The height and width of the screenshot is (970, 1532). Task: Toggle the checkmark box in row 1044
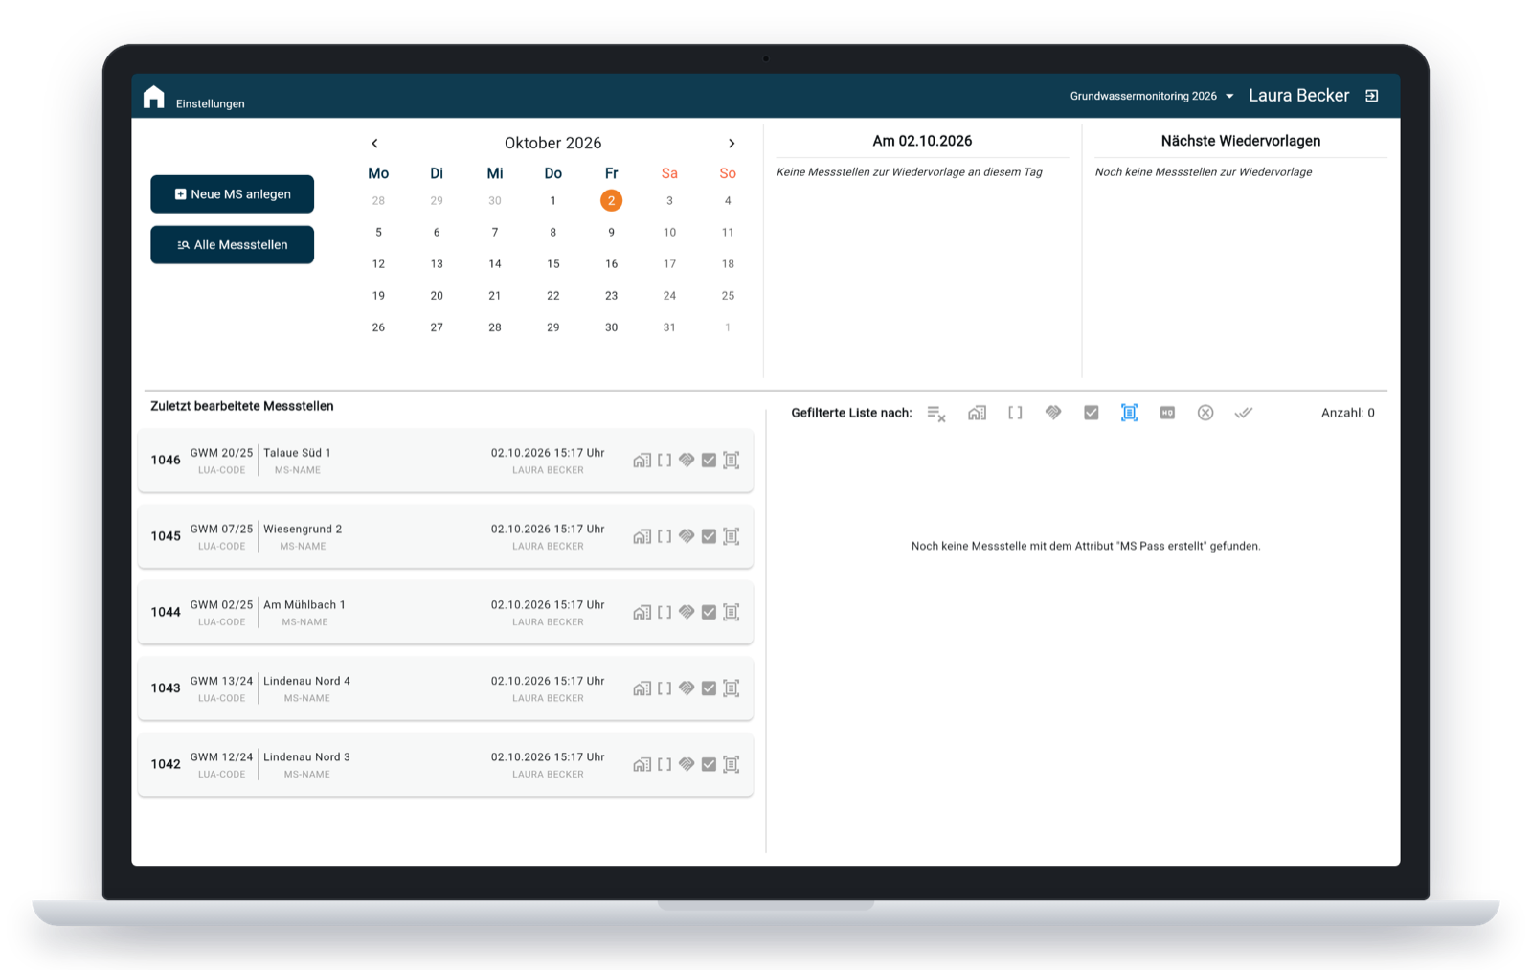pos(709,612)
